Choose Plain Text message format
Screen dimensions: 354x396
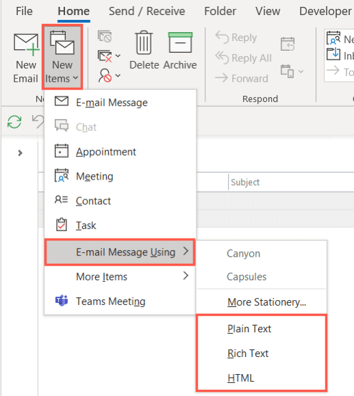tap(262, 329)
